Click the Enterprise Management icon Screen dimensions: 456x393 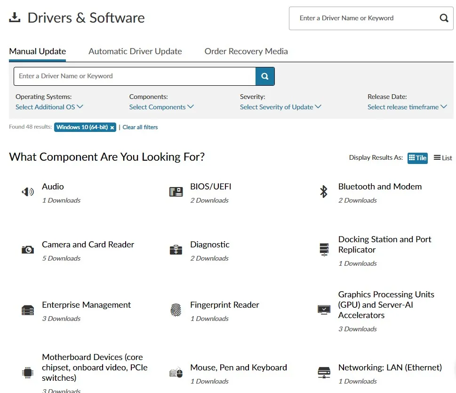(x=28, y=311)
